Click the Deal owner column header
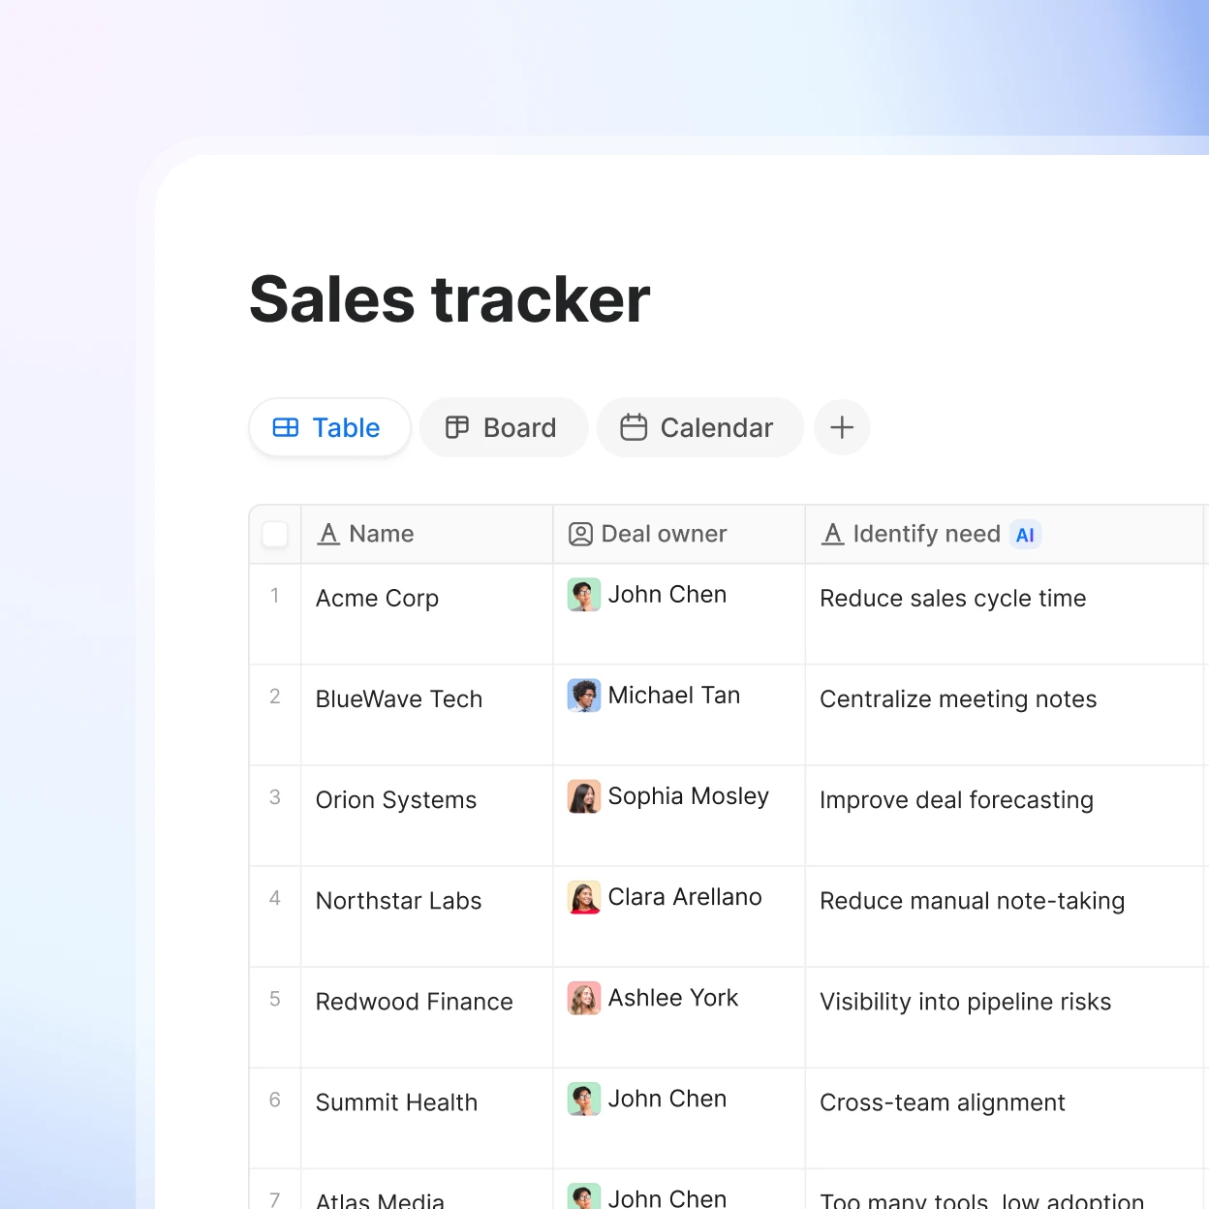Image resolution: width=1209 pixels, height=1209 pixels. click(x=679, y=534)
